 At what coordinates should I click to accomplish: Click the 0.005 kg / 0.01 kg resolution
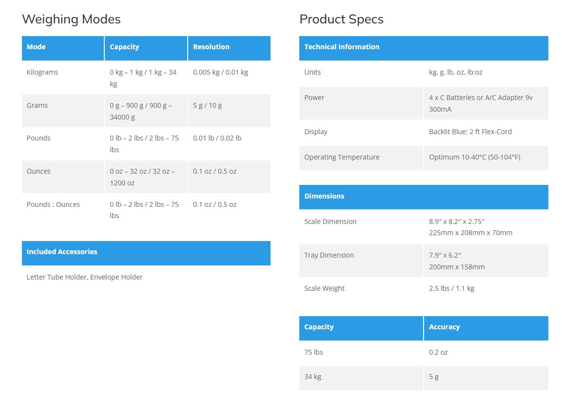tap(220, 72)
